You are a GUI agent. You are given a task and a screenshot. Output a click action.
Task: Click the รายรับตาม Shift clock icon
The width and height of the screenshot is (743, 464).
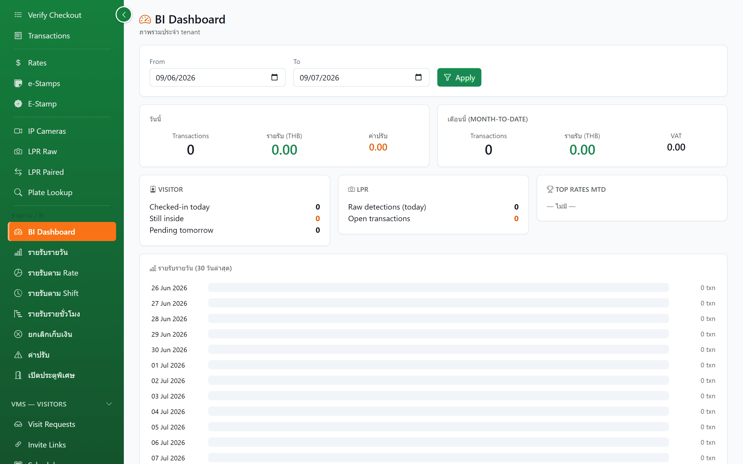pos(18,293)
